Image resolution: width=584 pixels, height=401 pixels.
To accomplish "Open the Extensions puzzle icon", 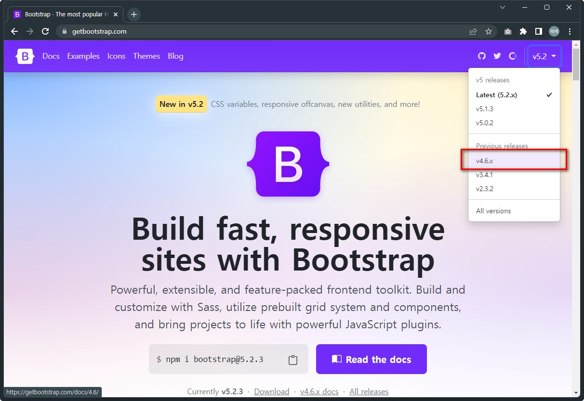I will tap(523, 31).
